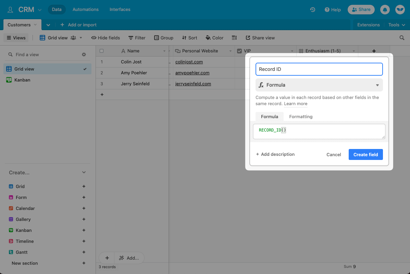Open base history clock icon
This screenshot has height=274, width=410.
pyautogui.click(x=312, y=10)
